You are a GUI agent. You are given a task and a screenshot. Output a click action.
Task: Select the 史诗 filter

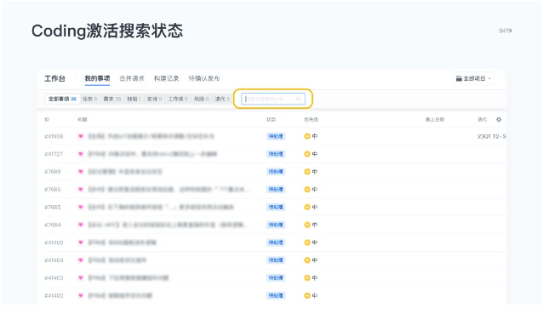[154, 99]
